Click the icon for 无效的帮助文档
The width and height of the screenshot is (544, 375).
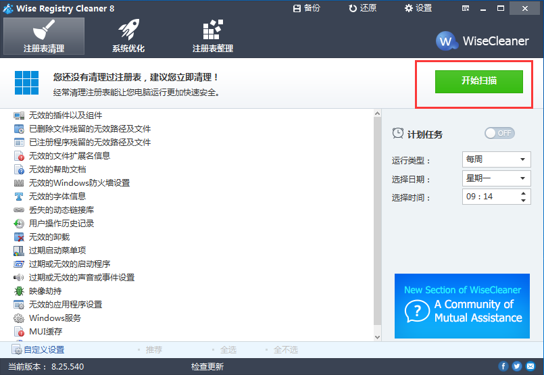tap(19, 170)
